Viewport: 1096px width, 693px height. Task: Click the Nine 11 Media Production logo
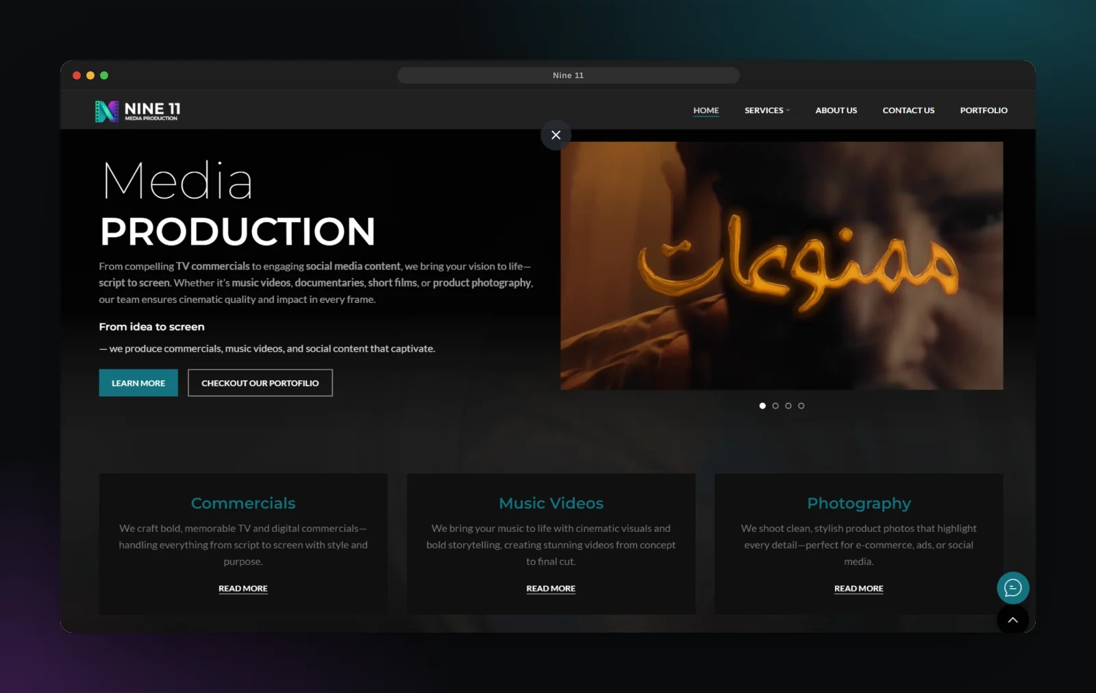[138, 111]
